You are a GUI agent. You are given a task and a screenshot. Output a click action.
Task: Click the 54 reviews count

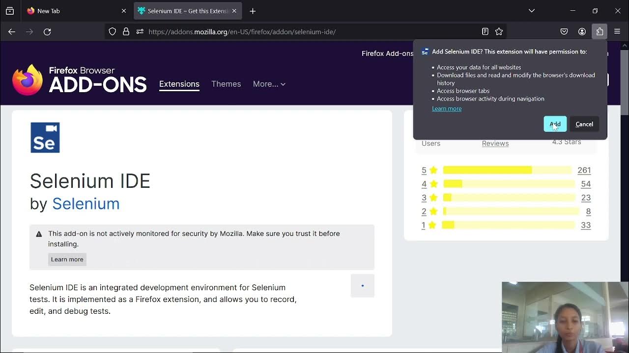click(x=586, y=184)
